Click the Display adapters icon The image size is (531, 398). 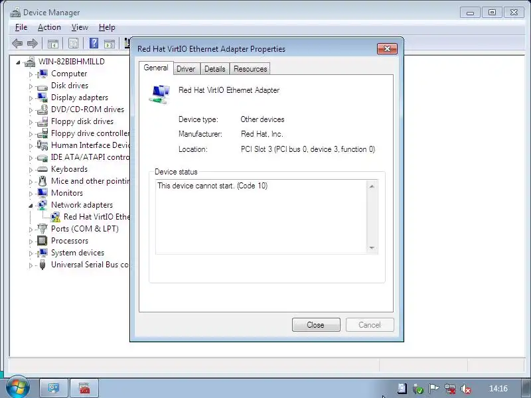[x=42, y=98]
